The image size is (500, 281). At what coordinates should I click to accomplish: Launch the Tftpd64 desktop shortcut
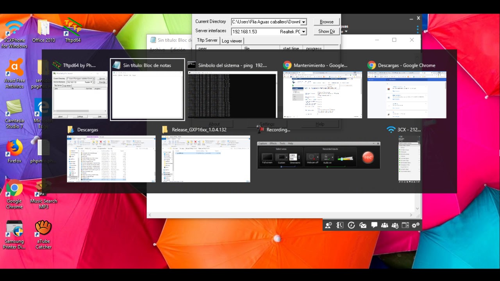coord(73,30)
